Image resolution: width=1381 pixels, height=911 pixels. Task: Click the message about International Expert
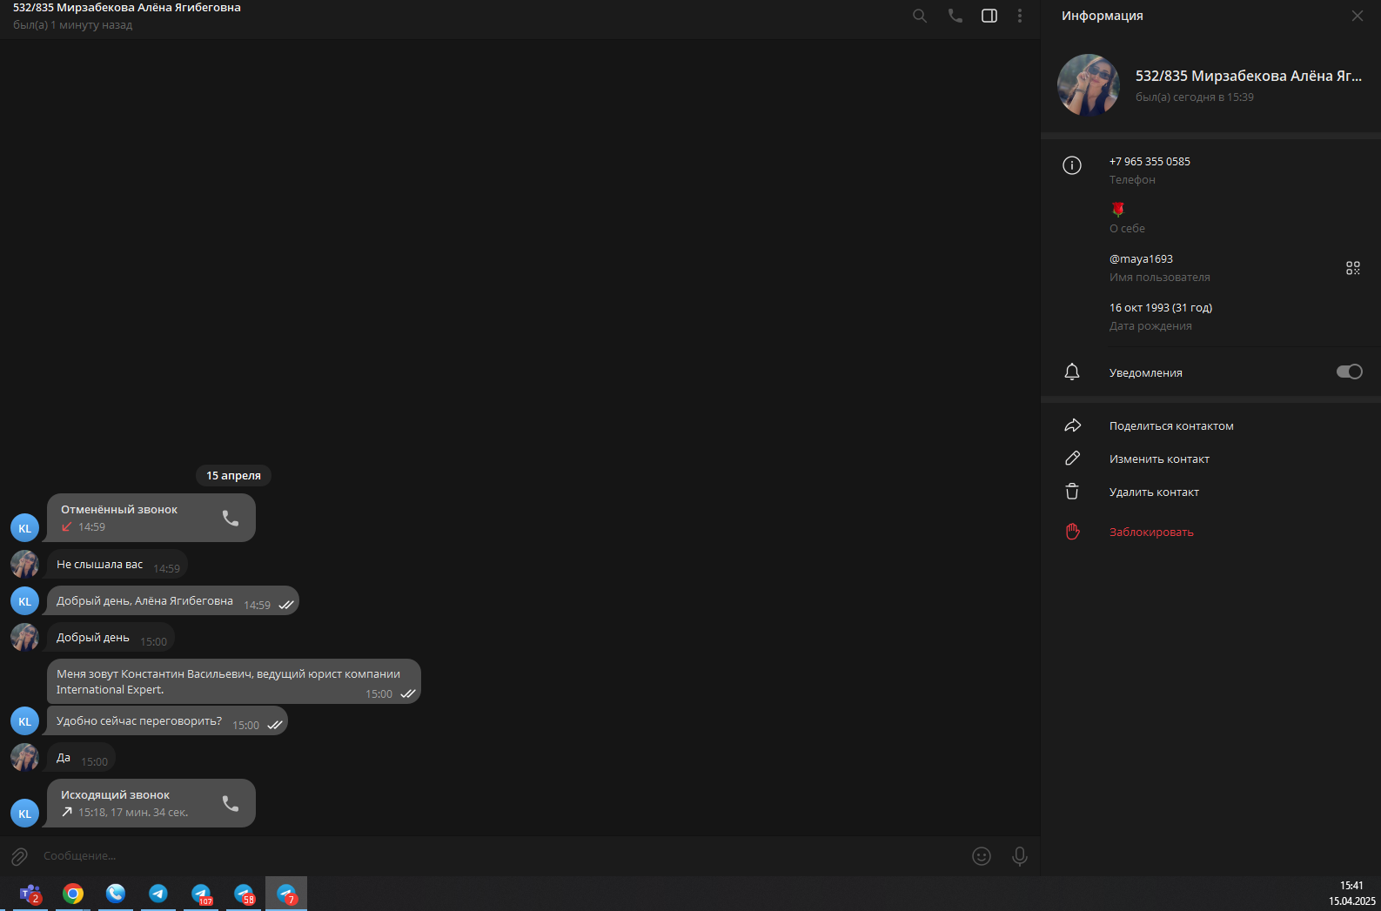click(x=233, y=681)
